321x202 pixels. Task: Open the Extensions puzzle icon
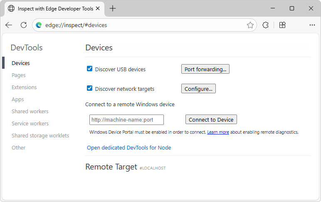coord(266,25)
